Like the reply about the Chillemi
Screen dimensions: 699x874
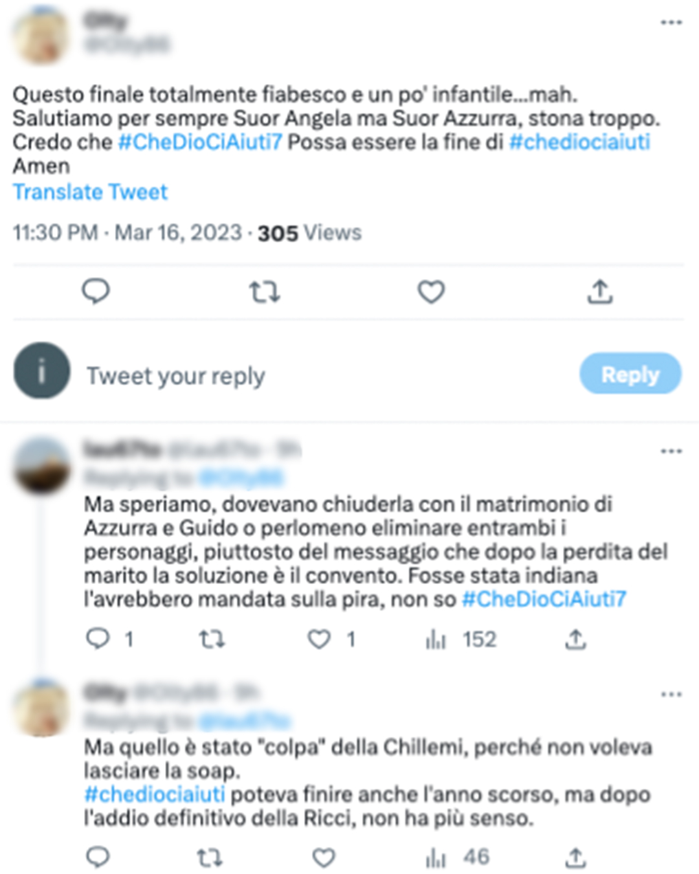pyautogui.click(x=324, y=858)
